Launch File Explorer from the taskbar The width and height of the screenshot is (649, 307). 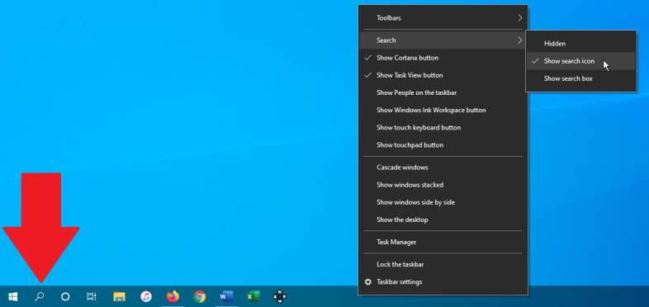119,296
